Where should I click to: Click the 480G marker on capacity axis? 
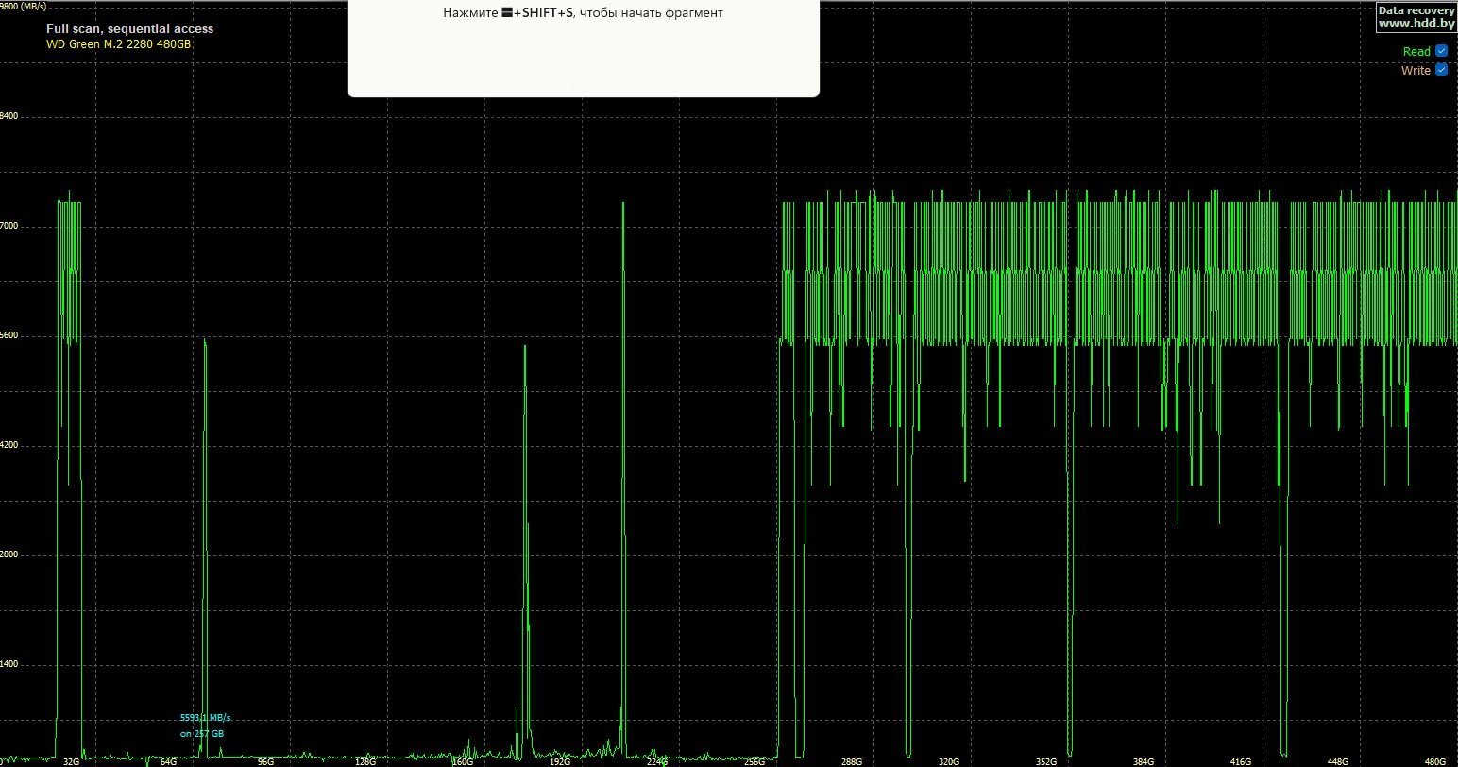tap(1434, 760)
